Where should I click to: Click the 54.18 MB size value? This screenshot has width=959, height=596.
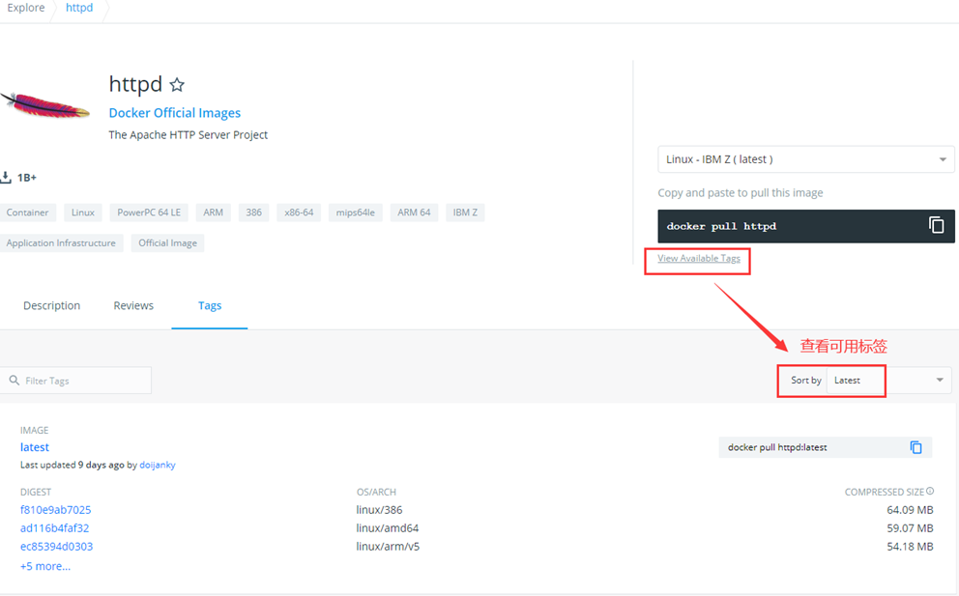coord(910,547)
